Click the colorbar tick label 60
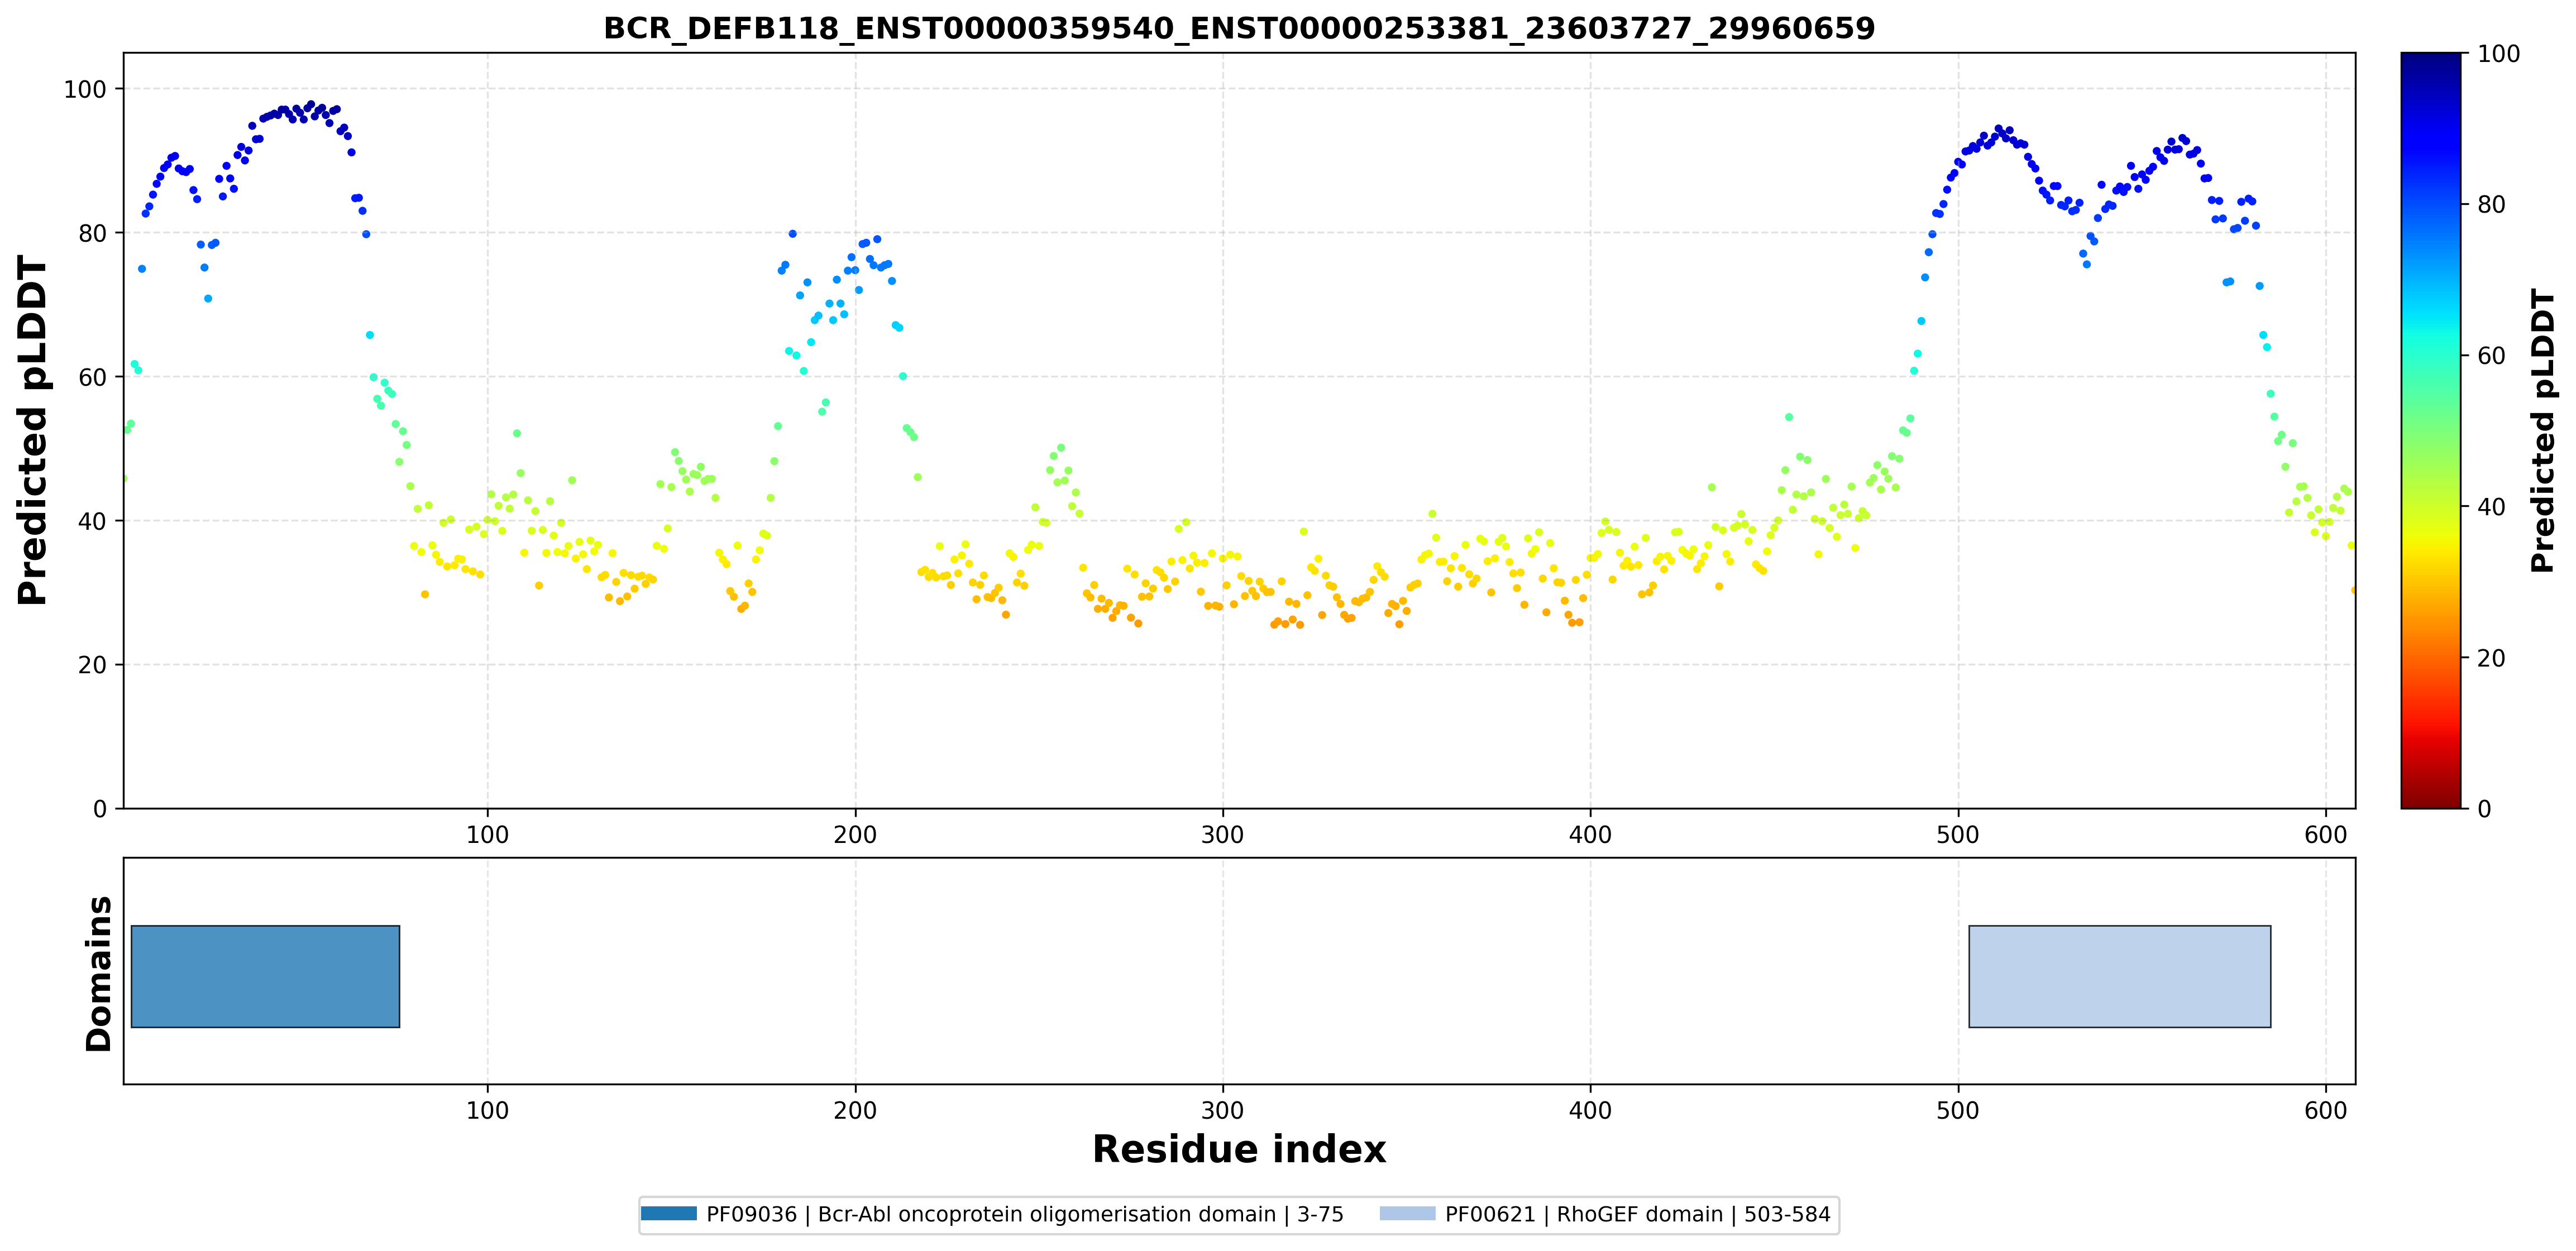This screenshot has width=2576, height=1251. (x=2491, y=356)
